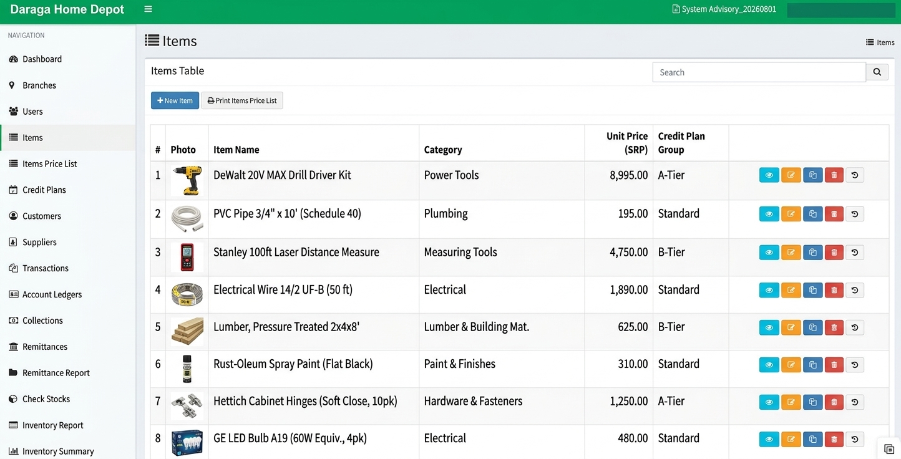
Task: Focus the Search input field
Action: coord(759,72)
